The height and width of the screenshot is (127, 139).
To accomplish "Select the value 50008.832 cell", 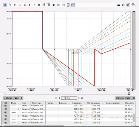I will click(x=79, y=123).
